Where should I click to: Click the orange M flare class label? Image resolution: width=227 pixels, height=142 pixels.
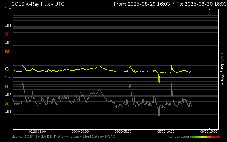(7, 52)
